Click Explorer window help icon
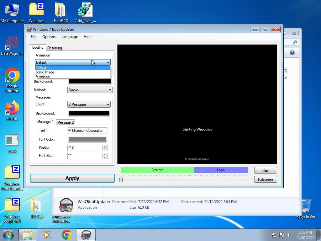 [292, 53]
